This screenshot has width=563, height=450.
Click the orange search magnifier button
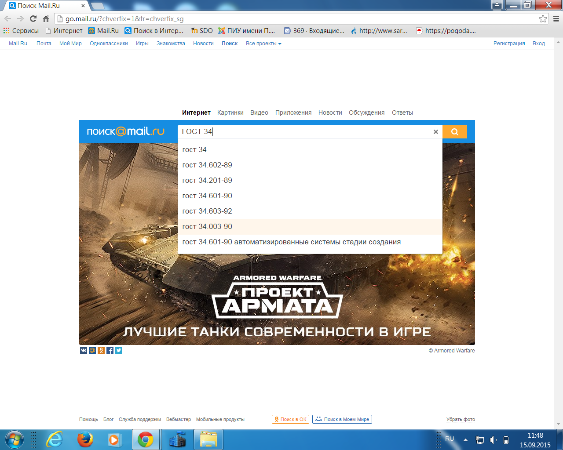pos(454,132)
